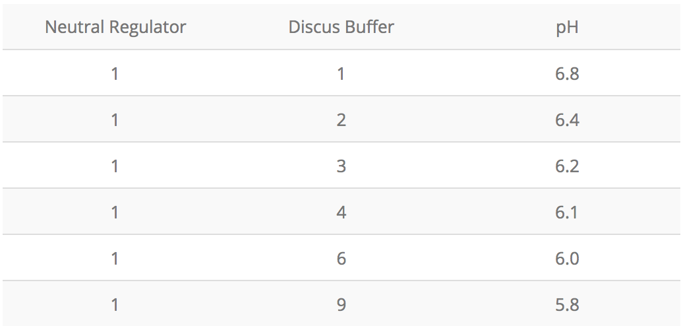Select the pH value 6.8
This screenshot has height=330, width=683.
[x=567, y=73]
